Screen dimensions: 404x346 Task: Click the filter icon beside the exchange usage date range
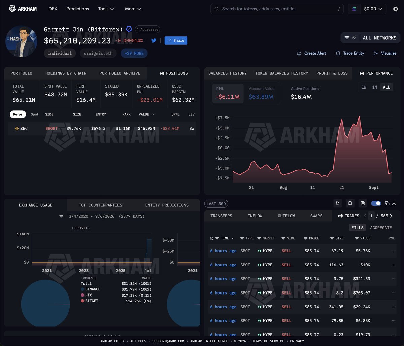pos(61,216)
